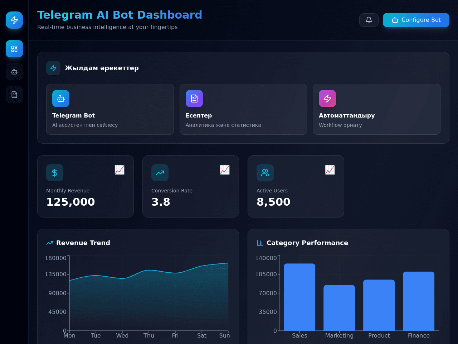This screenshot has width=458, height=344.
Task: Click the users icon on Active Users
Action: click(x=265, y=173)
